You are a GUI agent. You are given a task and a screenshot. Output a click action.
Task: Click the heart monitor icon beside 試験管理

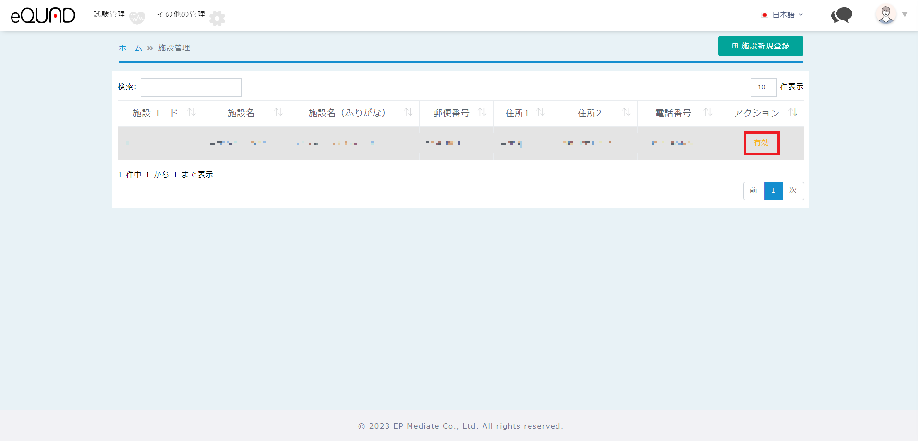click(x=137, y=18)
